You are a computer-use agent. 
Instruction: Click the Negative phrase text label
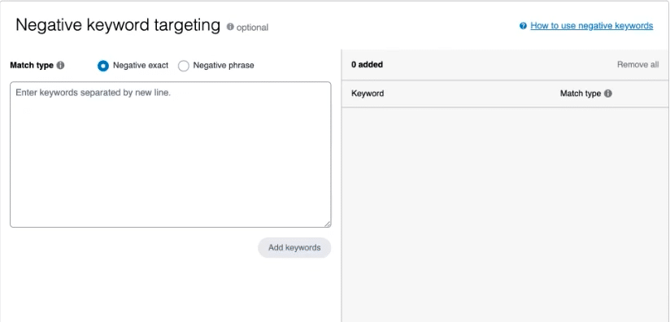pyautogui.click(x=224, y=65)
